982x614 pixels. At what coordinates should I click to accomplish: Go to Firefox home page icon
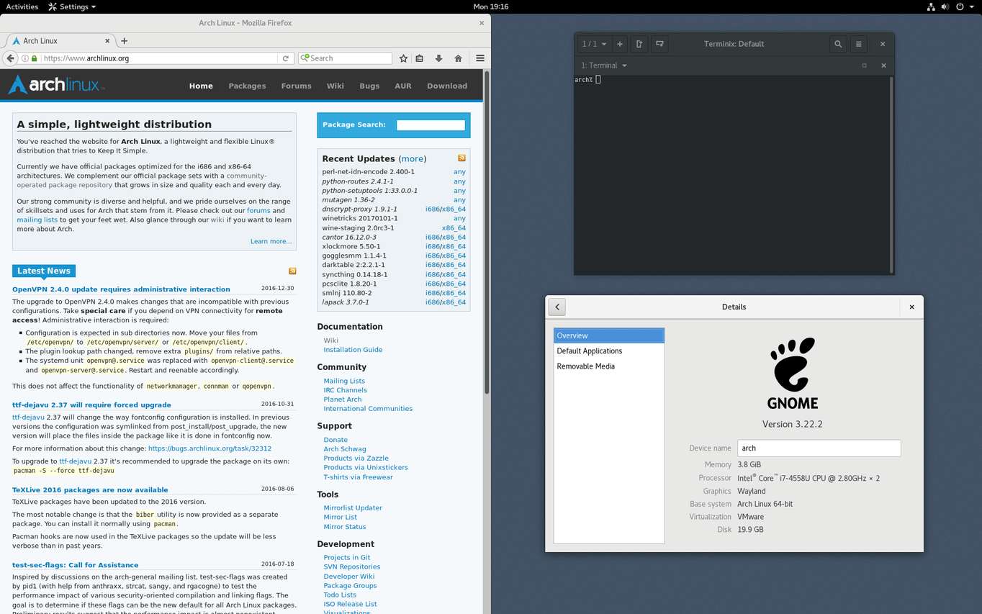458,58
